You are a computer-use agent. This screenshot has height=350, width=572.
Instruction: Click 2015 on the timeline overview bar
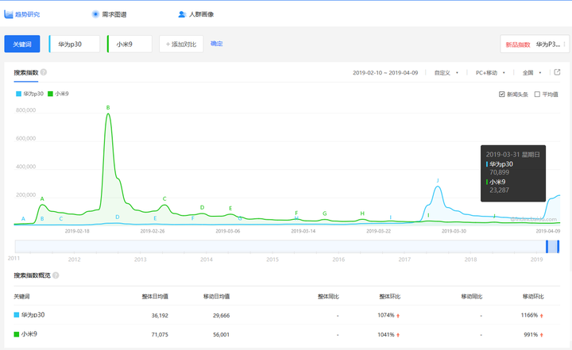click(272, 260)
